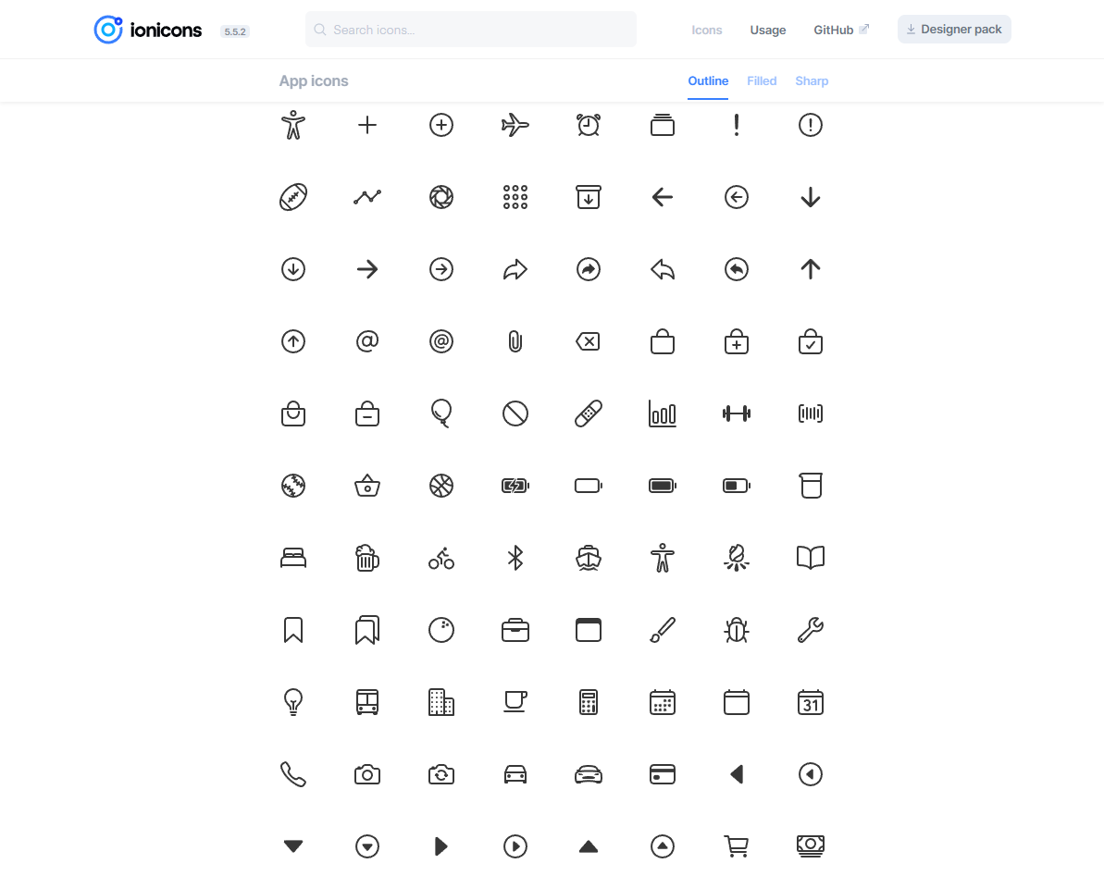Pick the american football icon
Viewport: 1104px width, 876px height.
click(293, 197)
